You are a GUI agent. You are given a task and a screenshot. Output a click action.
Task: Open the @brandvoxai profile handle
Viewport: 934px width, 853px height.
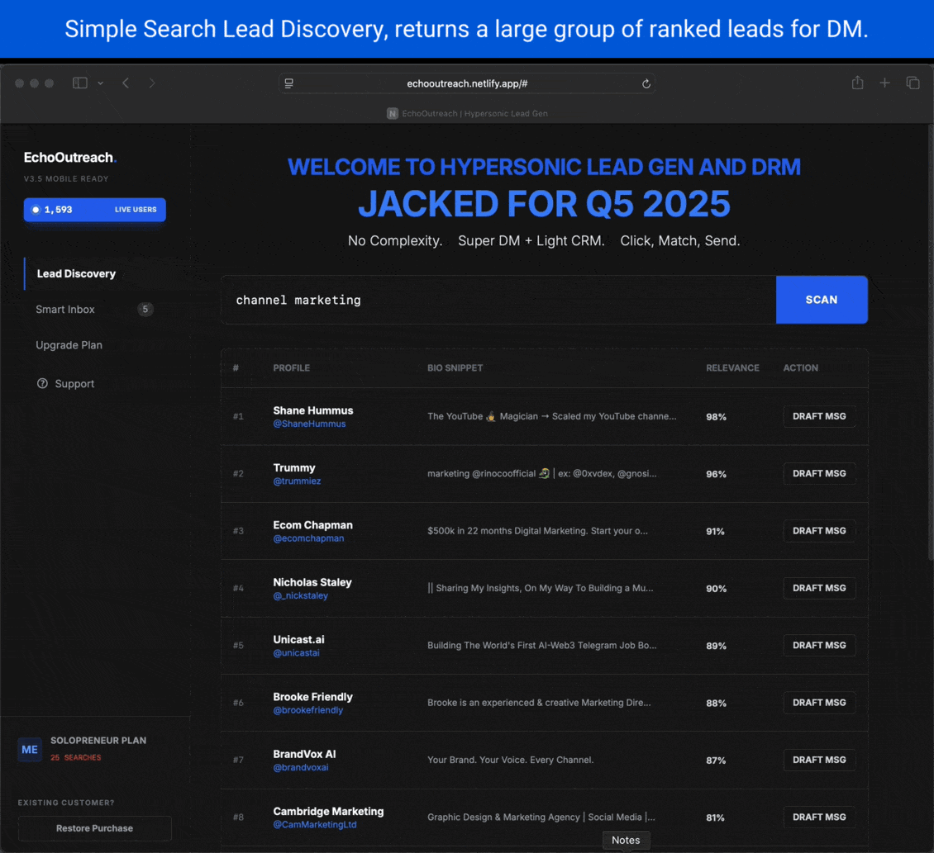coord(300,767)
